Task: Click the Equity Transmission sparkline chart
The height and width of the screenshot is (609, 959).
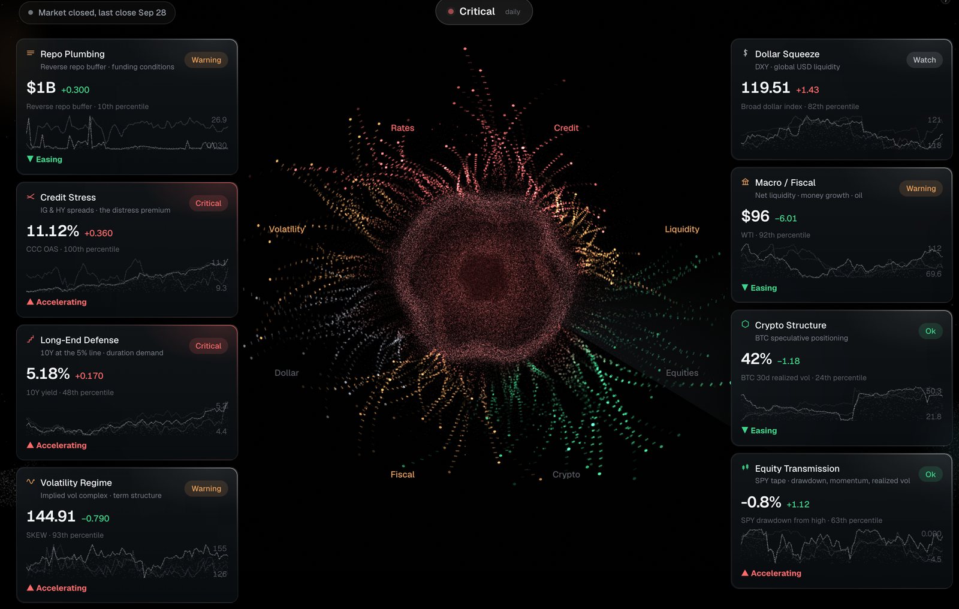Action: 842,546
